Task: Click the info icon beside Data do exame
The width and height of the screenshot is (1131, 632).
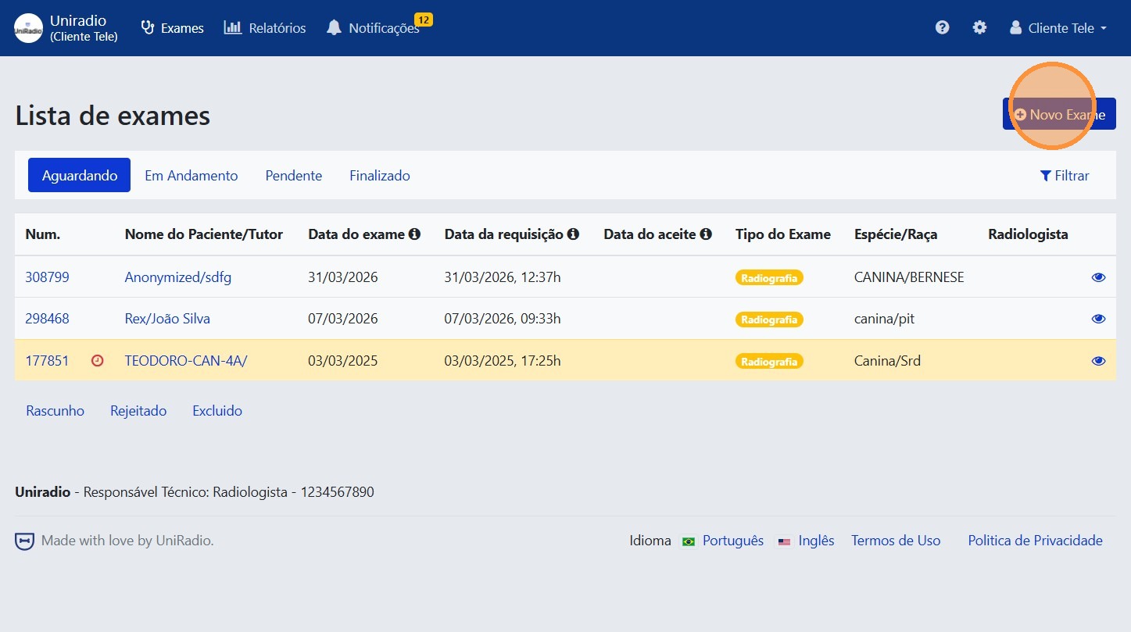Action: [415, 234]
